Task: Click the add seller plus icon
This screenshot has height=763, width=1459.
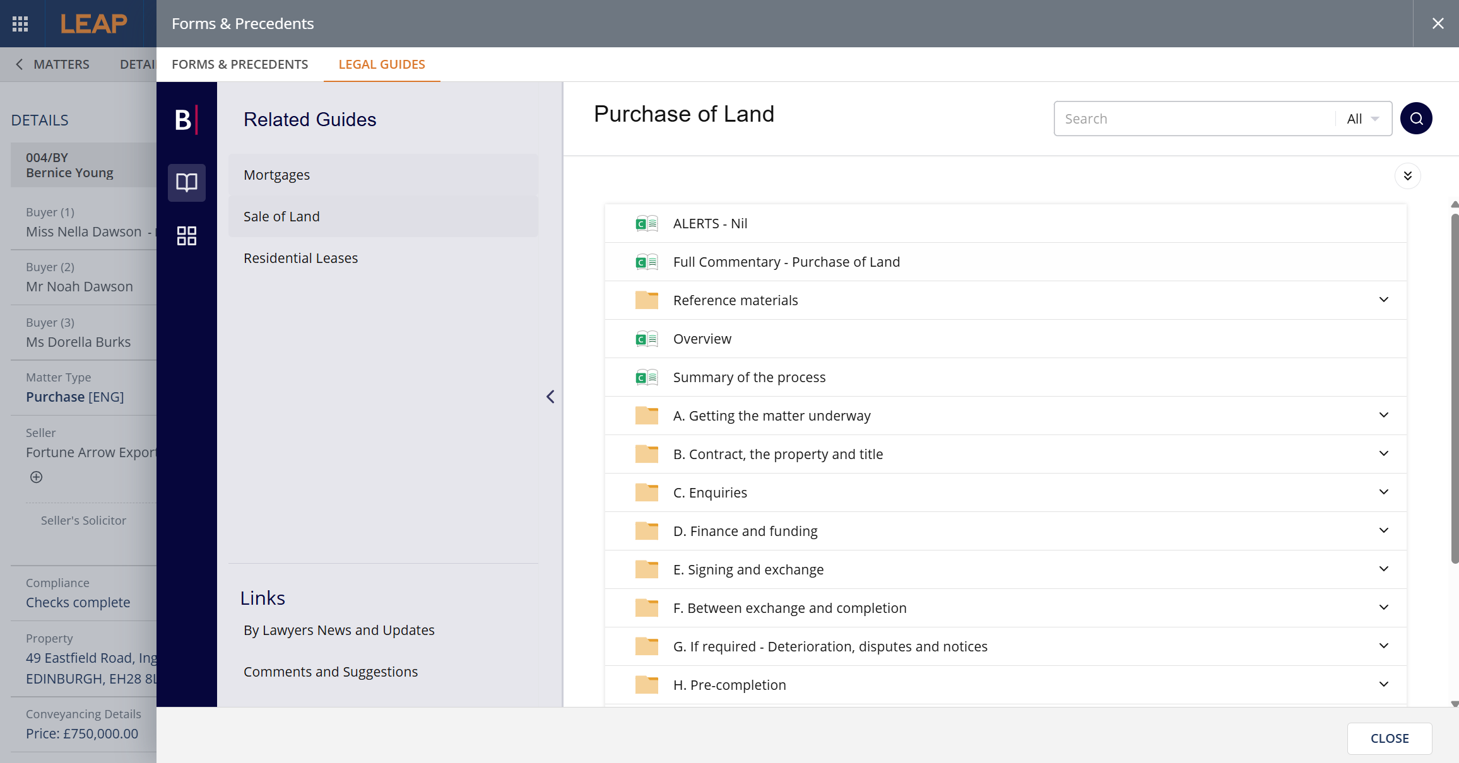Action: tap(37, 477)
